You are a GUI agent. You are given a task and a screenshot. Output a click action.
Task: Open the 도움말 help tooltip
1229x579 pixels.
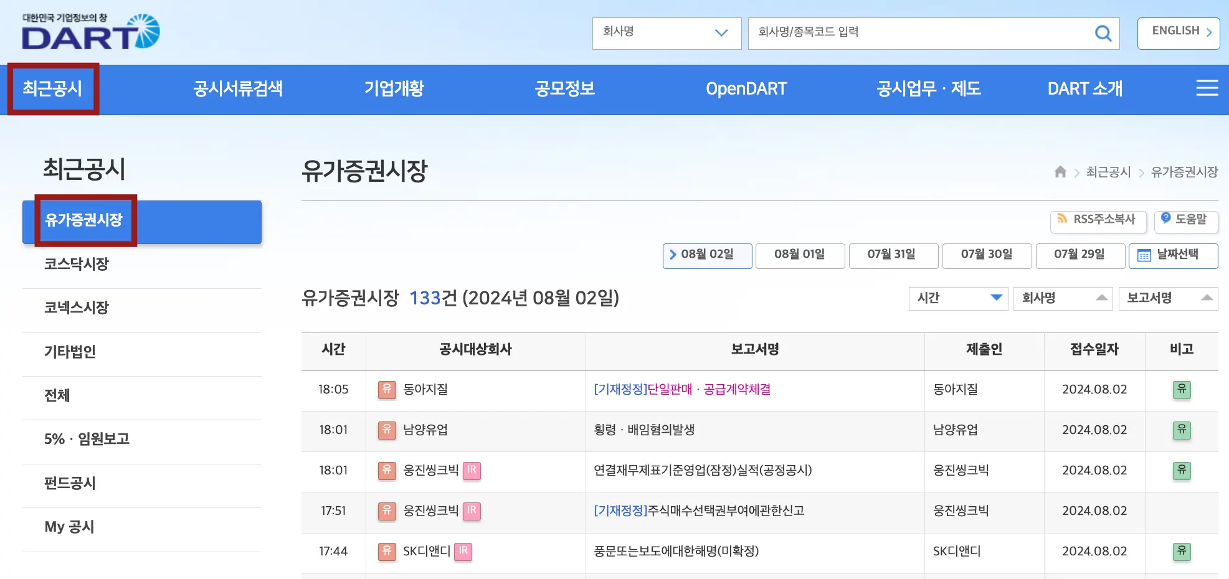tap(1186, 219)
